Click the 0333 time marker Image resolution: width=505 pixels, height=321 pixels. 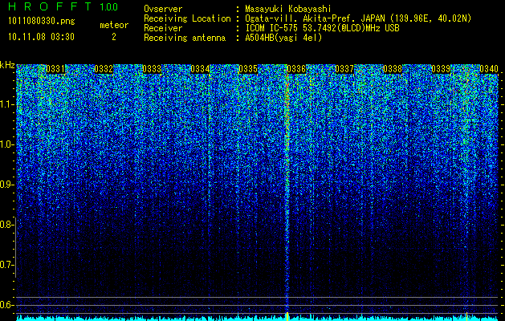pyautogui.click(x=152, y=69)
